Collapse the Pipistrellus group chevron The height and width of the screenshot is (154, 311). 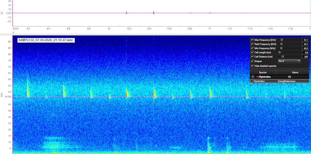253,77
